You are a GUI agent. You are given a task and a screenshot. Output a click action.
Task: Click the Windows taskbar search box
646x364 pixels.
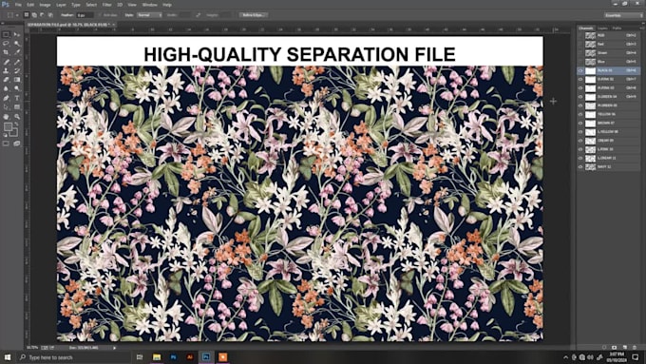click(x=74, y=357)
